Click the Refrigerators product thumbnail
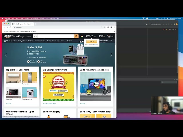Viewport: 183px width, 137px height. (30, 77)
